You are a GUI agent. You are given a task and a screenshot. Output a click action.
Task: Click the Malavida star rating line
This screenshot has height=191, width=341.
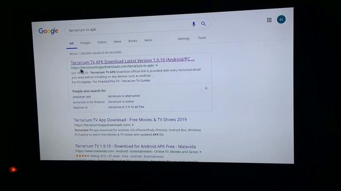tap(119, 156)
